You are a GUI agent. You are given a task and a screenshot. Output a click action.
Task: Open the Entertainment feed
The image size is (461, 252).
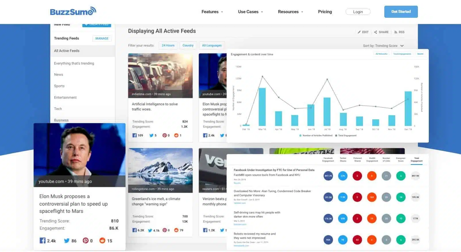pos(65,97)
